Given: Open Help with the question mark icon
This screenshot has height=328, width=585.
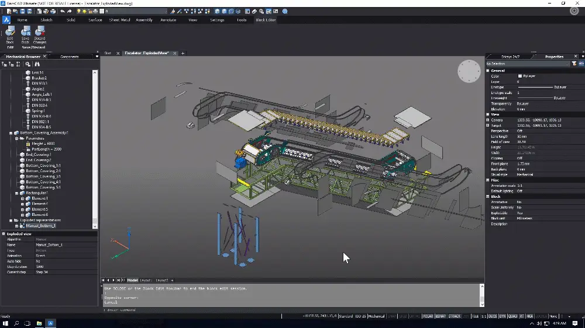Looking at the screenshot, I should point(285,11).
